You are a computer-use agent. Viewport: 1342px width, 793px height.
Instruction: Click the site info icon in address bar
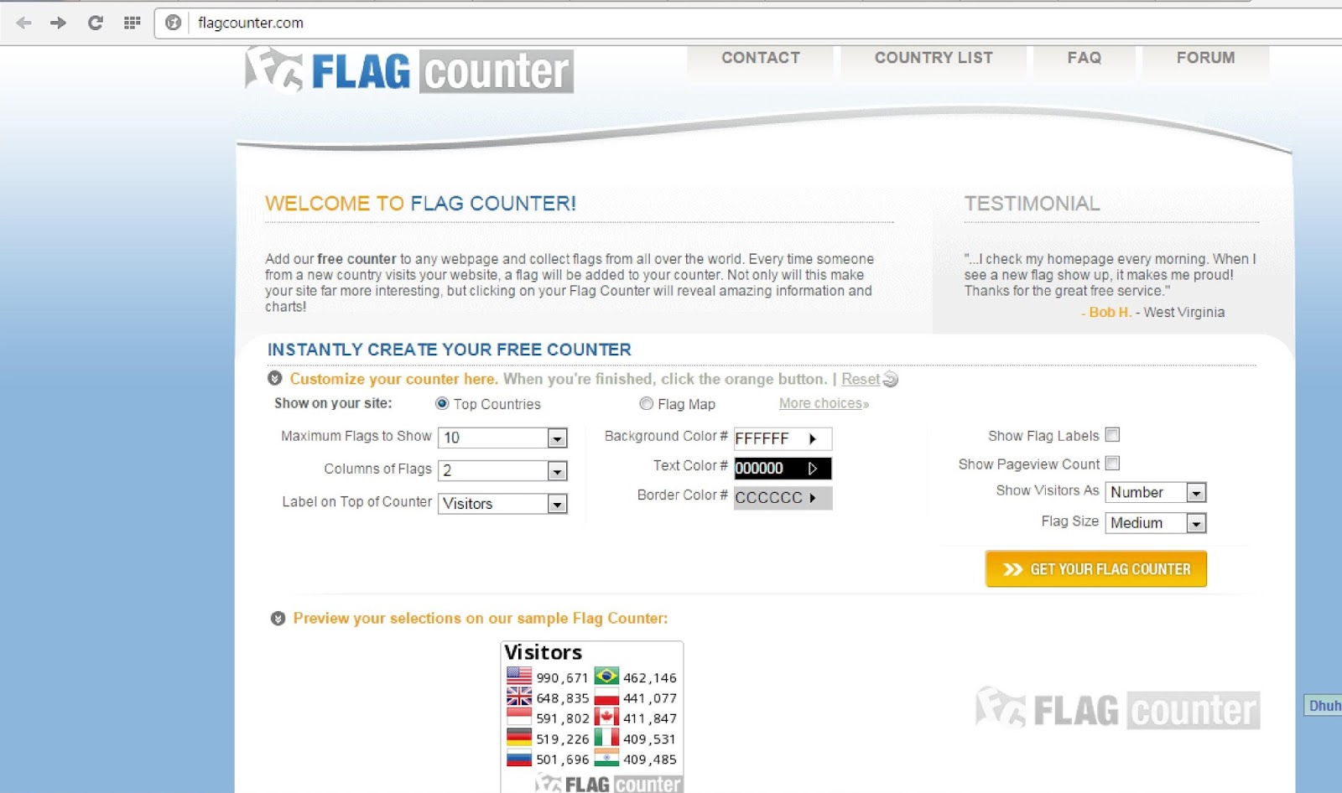[x=173, y=23]
